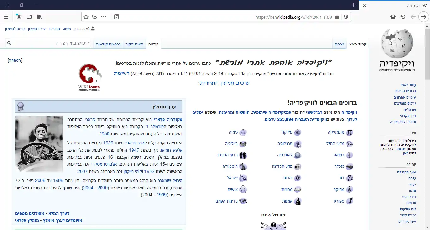
Task: Open the ישראל flag portal icon
Action: click(x=243, y=178)
